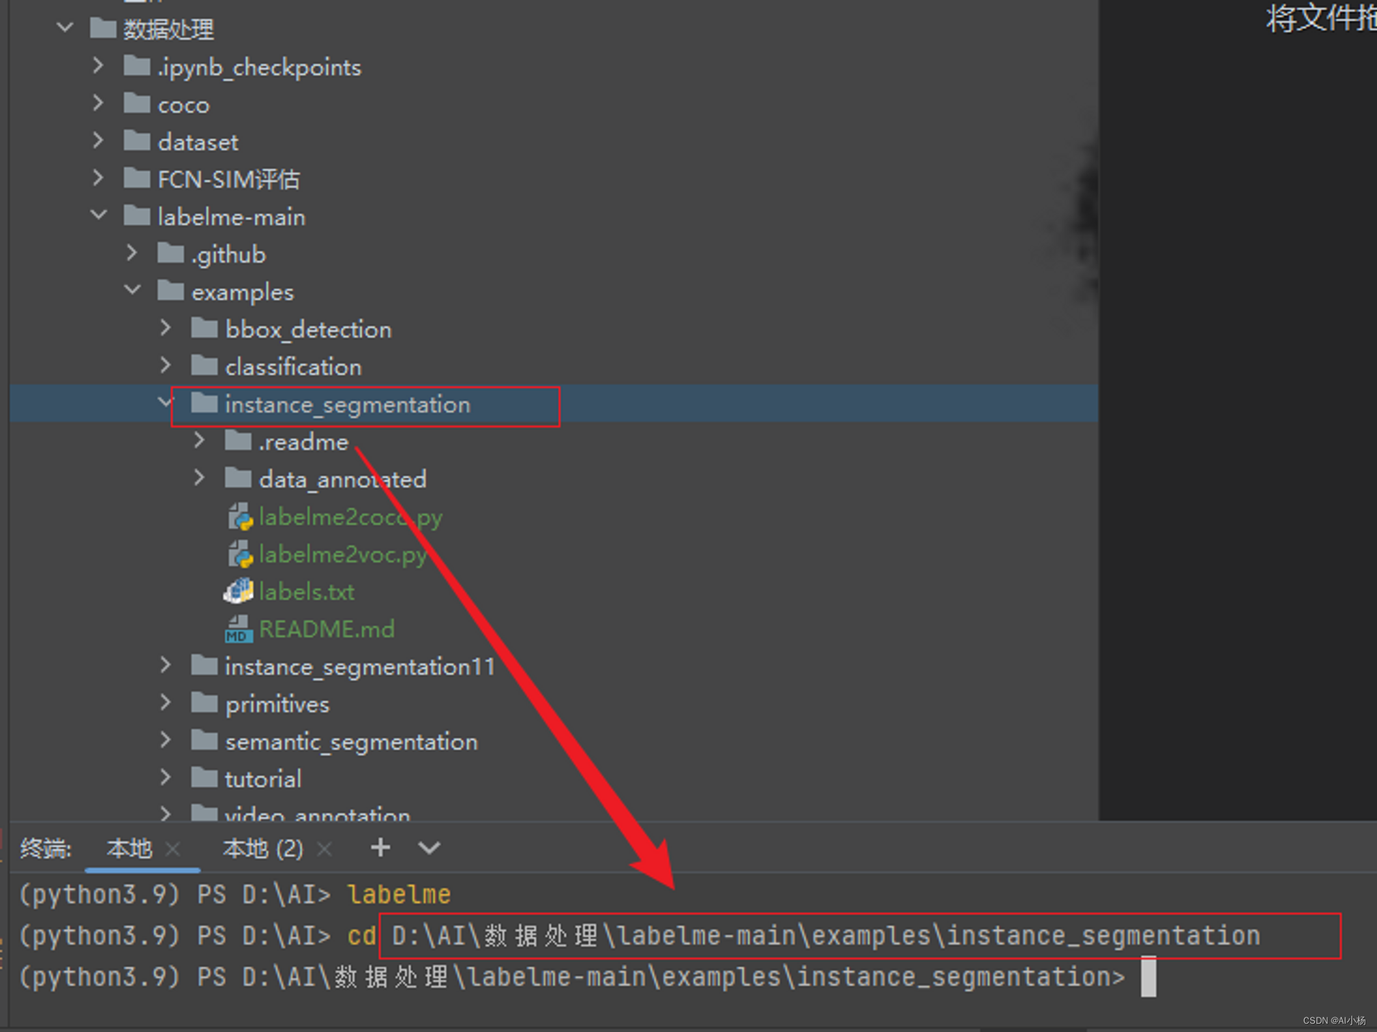Collapse the 数据处理 folder
The width and height of the screenshot is (1377, 1032).
coord(65,28)
